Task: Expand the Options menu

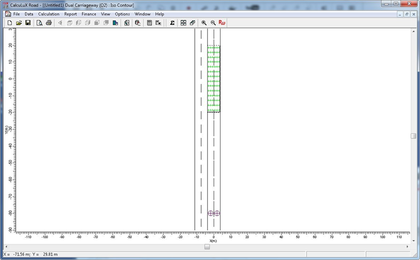Action: pos(122,14)
